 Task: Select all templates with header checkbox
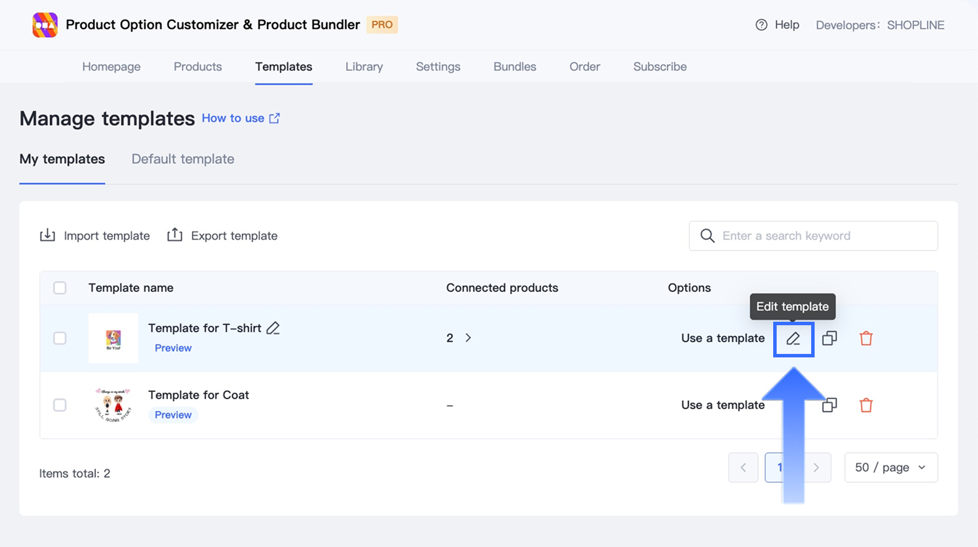[x=60, y=288]
